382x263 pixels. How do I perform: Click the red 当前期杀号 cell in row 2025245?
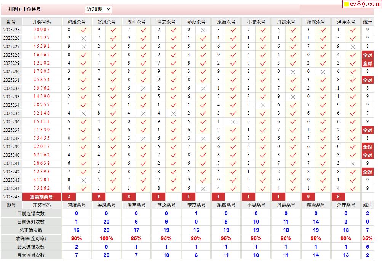[42, 197]
